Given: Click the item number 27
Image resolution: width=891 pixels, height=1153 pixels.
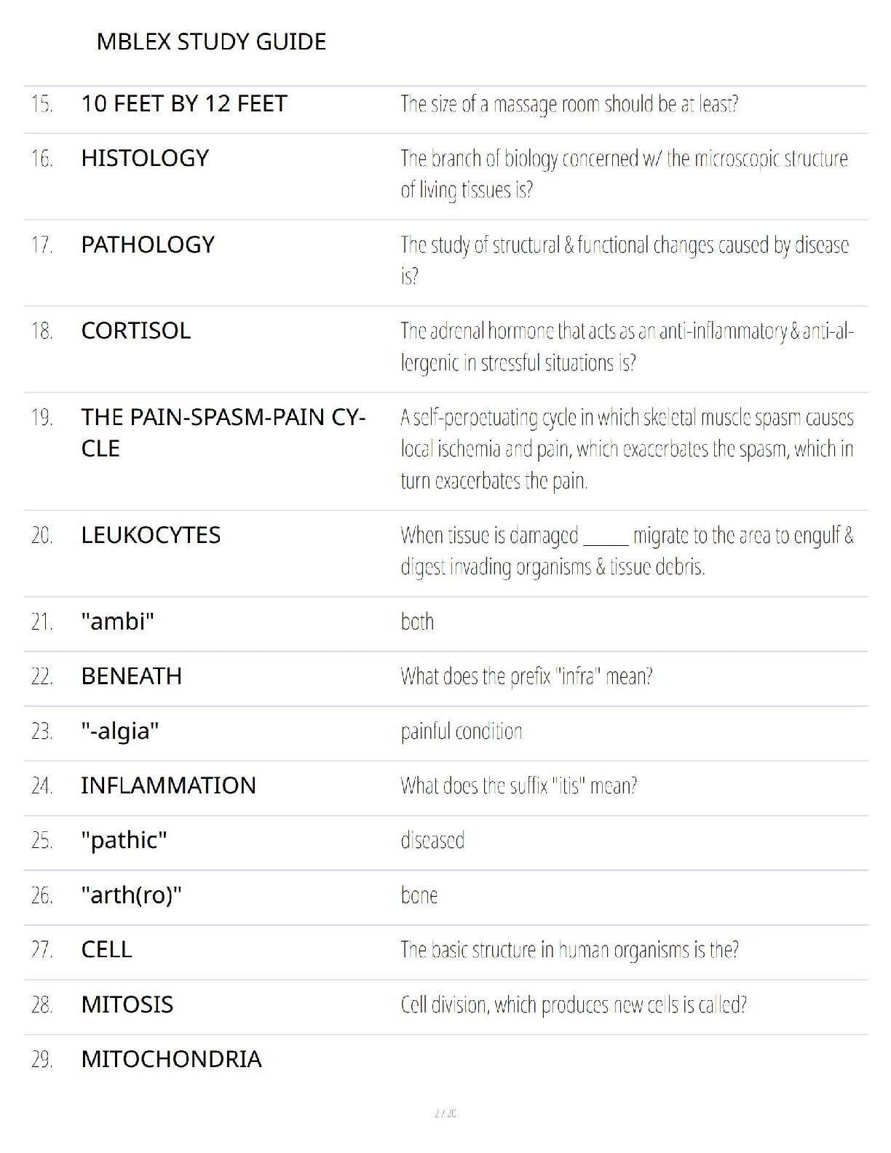Looking at the screenshot, I should pyautogui.click(x=41, y=950).
